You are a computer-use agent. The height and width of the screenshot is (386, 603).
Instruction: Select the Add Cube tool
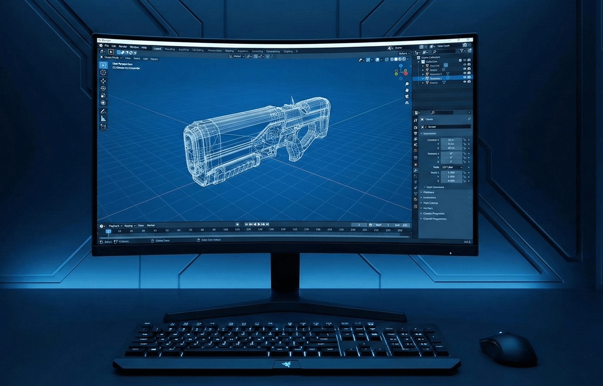[103, 127]
